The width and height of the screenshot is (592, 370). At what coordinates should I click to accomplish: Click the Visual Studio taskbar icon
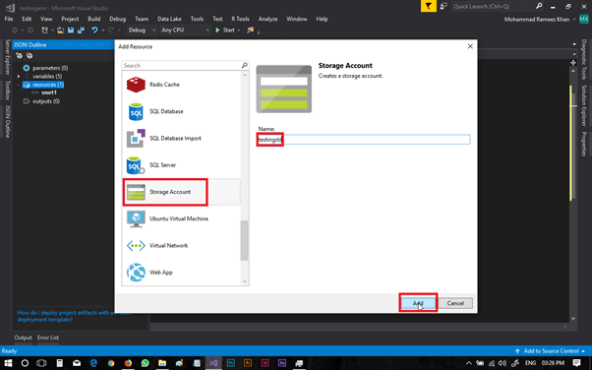pyautogui.click(x=213, y=363)
